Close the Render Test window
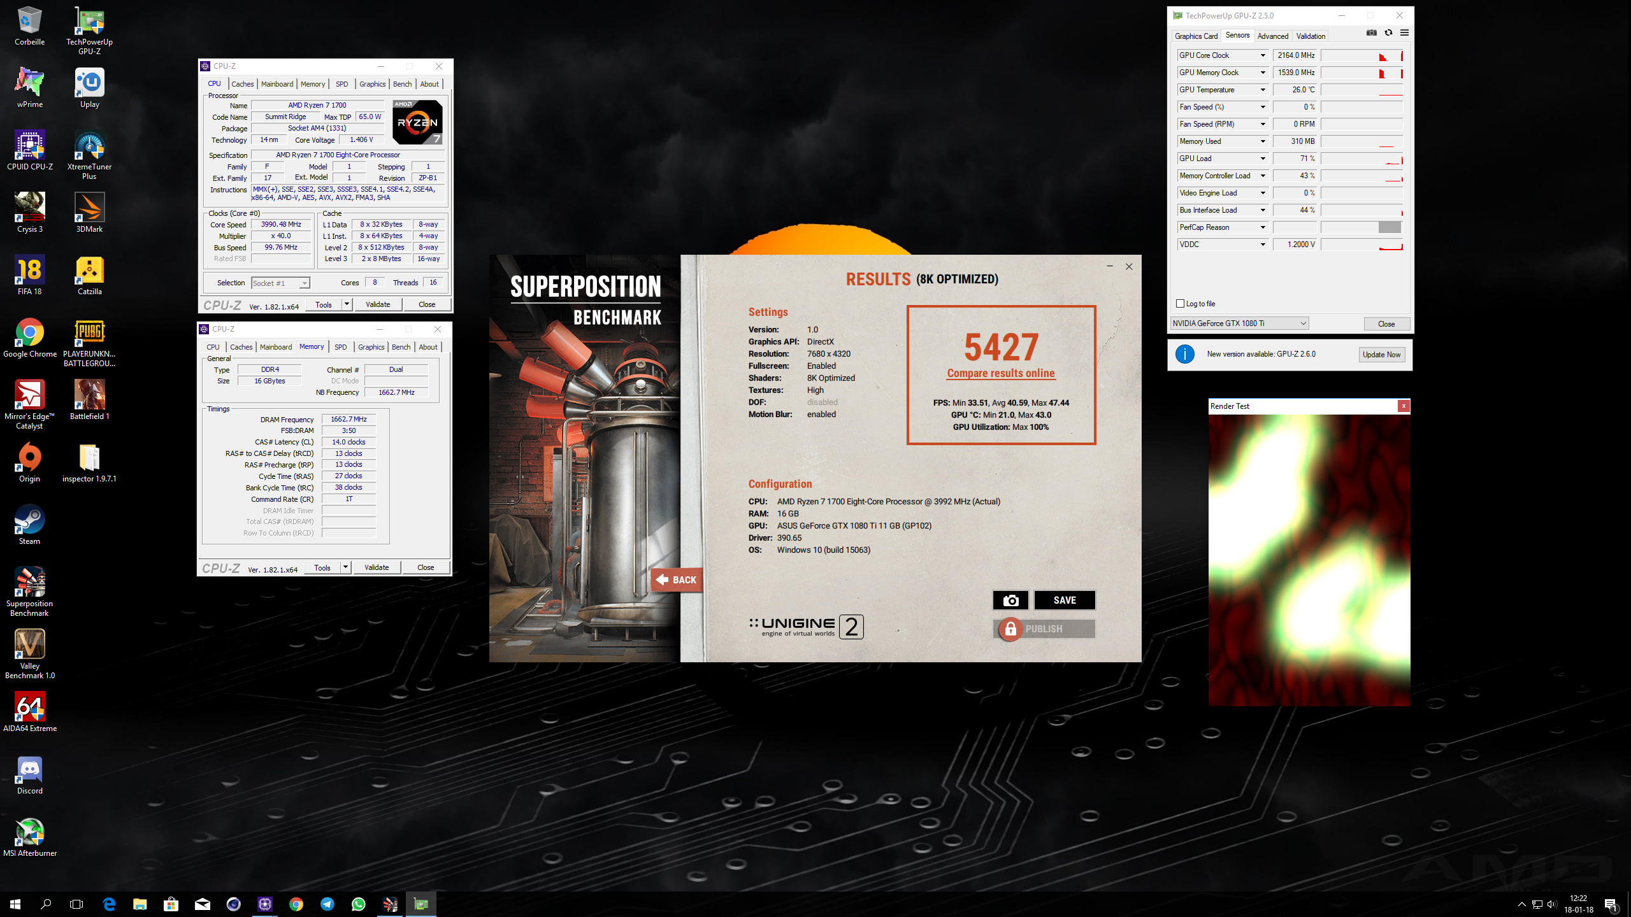This screenshot has height=917, width=1631. pos(1404,406)
